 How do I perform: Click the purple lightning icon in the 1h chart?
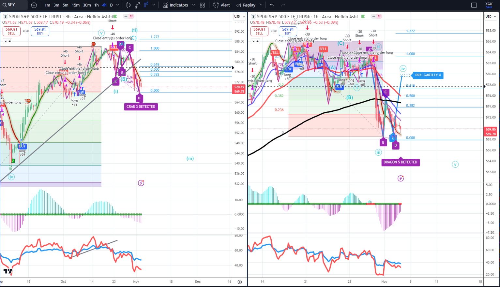tap(401, 178)
